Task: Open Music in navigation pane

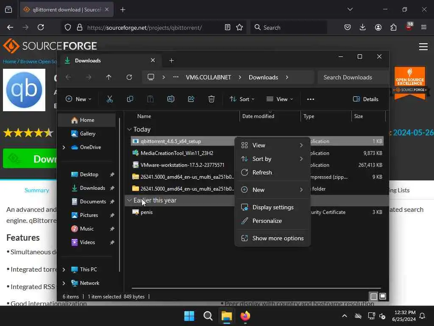Action: [x=87, y=229]
